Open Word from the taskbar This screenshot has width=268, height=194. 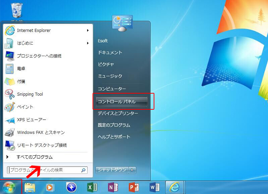pos(155,187)
